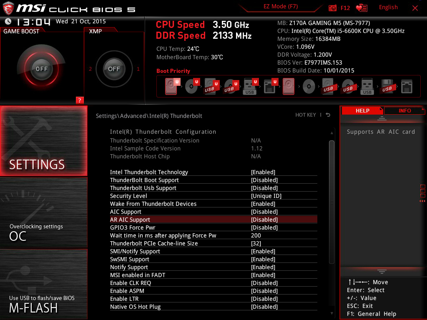Edit the Wait time 200 ms field
Screen dimensions: 427x320
coord(256,235)
